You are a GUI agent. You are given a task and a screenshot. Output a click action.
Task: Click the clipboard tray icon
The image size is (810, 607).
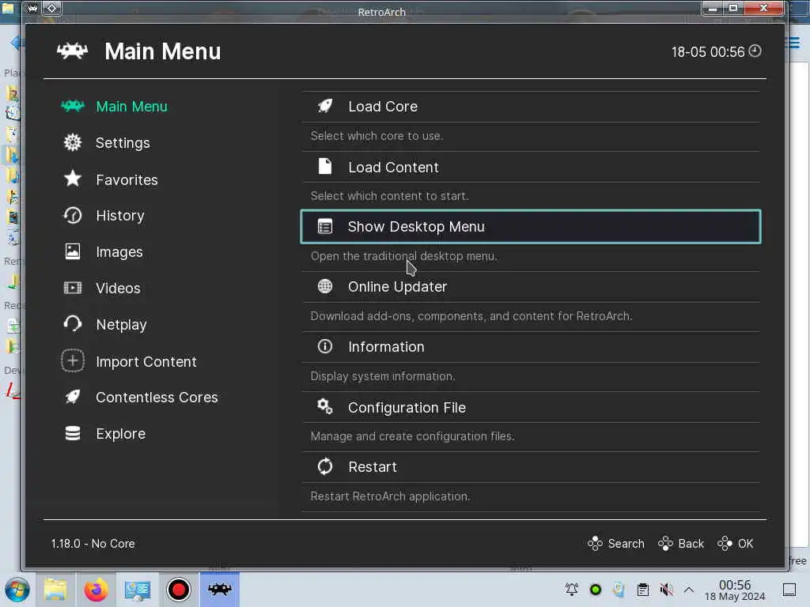(x=642, y=590)
